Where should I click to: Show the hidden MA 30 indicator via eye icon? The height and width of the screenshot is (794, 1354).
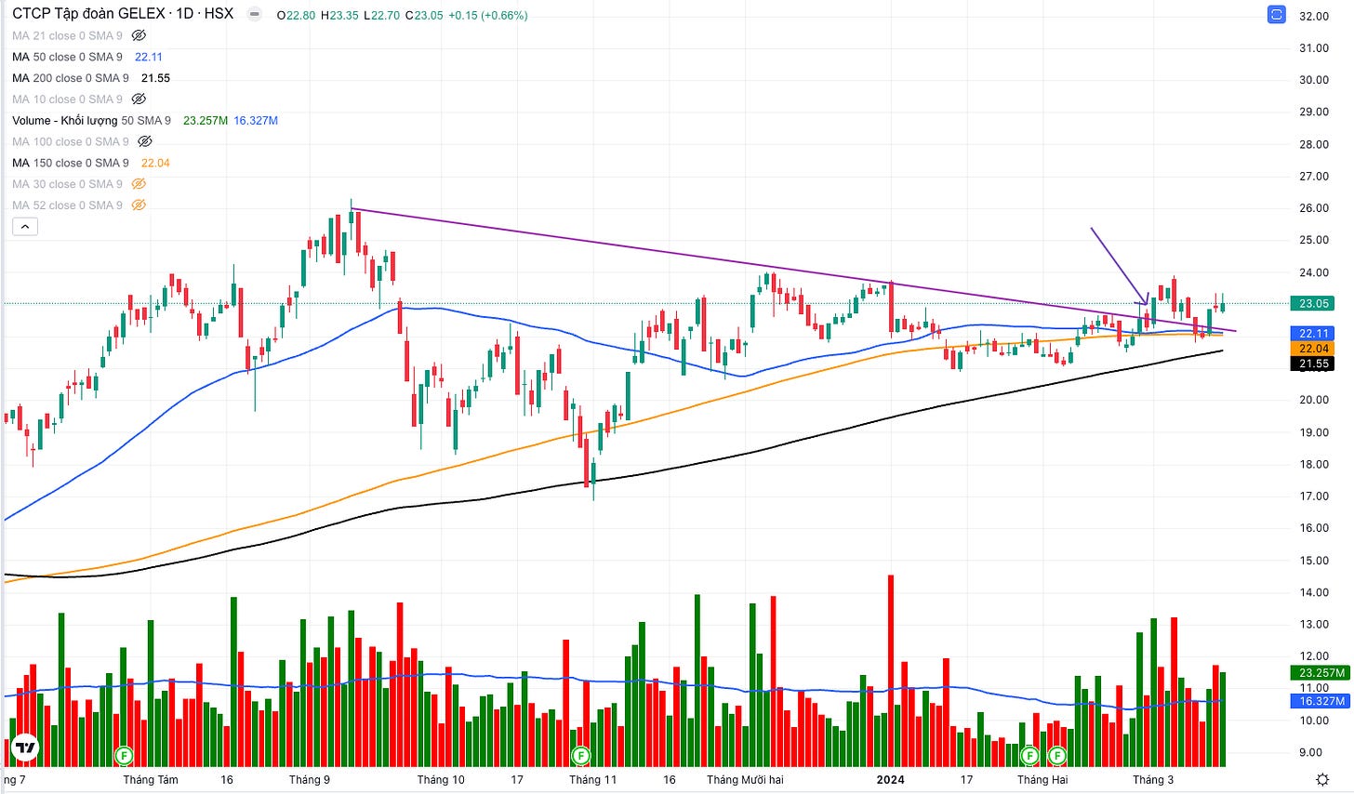(x=139, y=184)
